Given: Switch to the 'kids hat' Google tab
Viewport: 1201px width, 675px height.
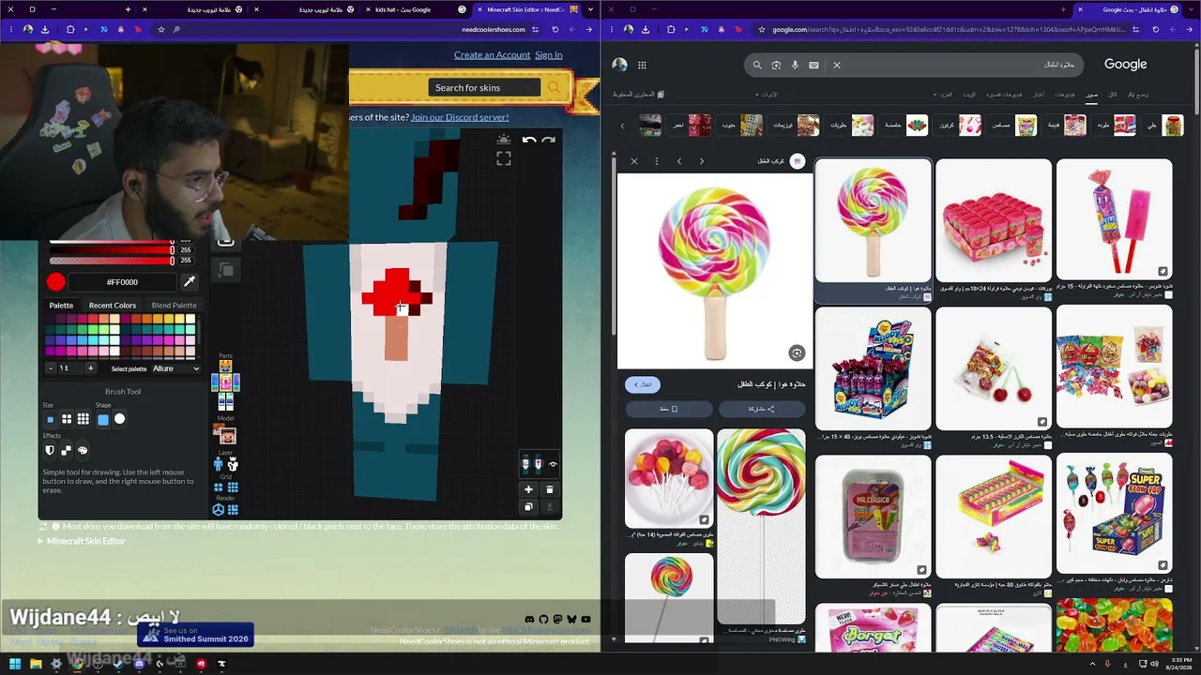Looking at the screenshot, I should [x=417, y=9].
